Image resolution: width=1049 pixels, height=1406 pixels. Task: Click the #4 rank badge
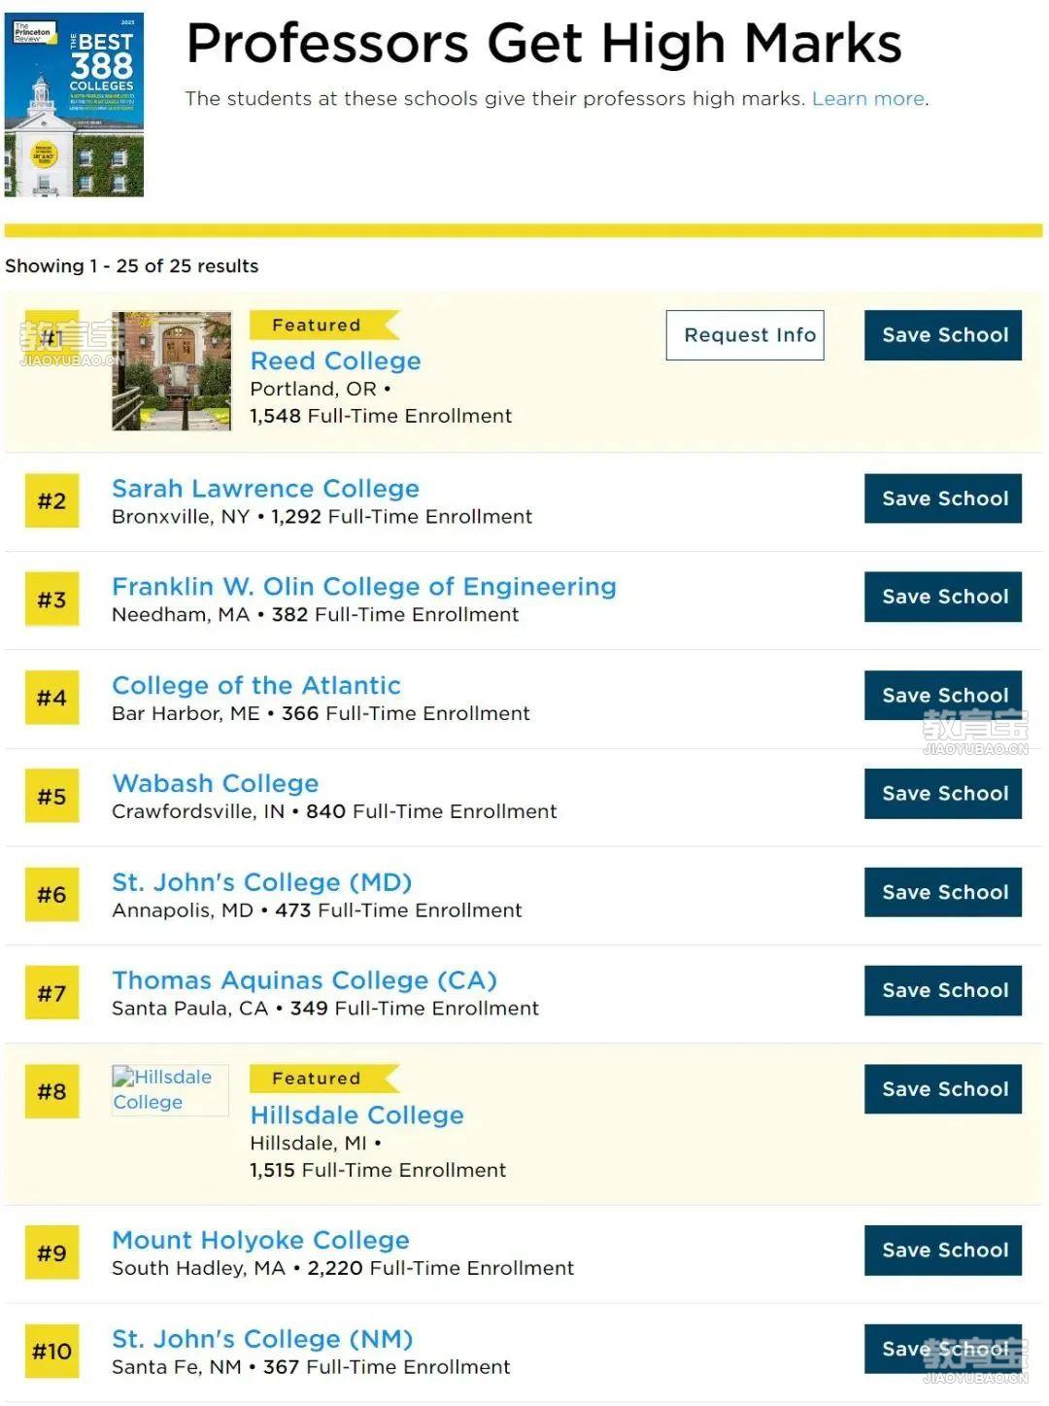[51, 698]
